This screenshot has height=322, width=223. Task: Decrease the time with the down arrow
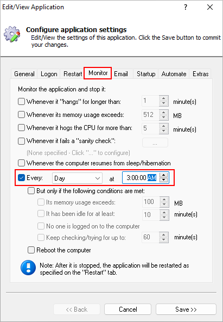click(163, 180)
